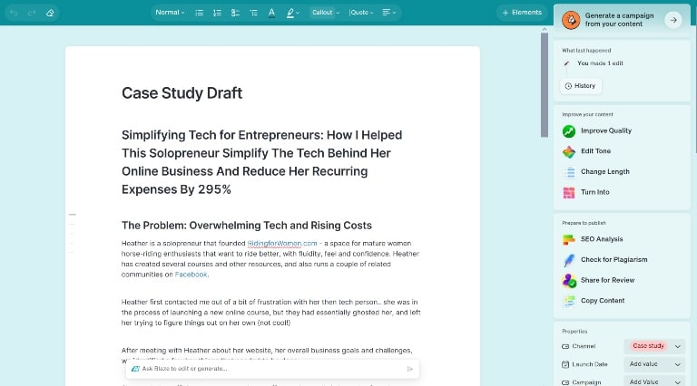This screenshot has height=386, width=697.
Task: Click the Elements button
Action: [x=522, y=13]
